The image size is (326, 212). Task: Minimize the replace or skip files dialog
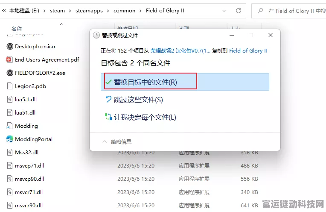coord(232,35)
